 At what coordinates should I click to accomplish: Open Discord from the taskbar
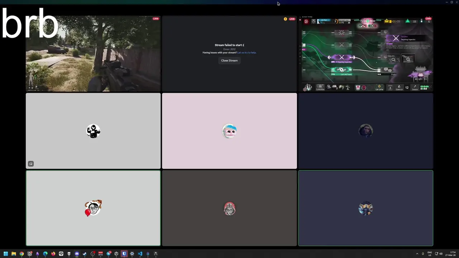click(77, 254)
